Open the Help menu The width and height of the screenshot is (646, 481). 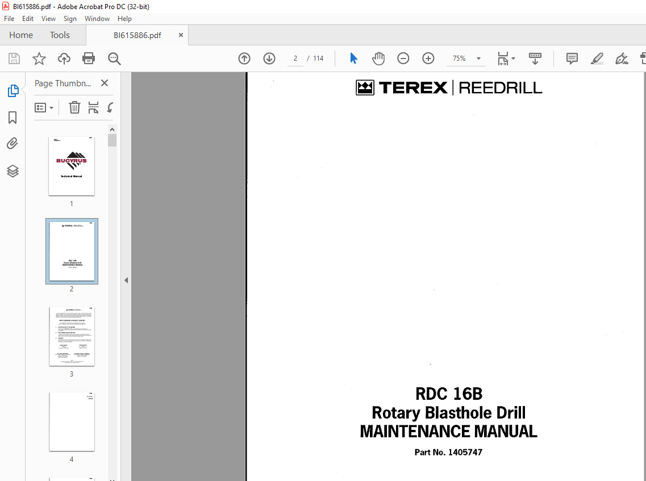tap(124, 19)
